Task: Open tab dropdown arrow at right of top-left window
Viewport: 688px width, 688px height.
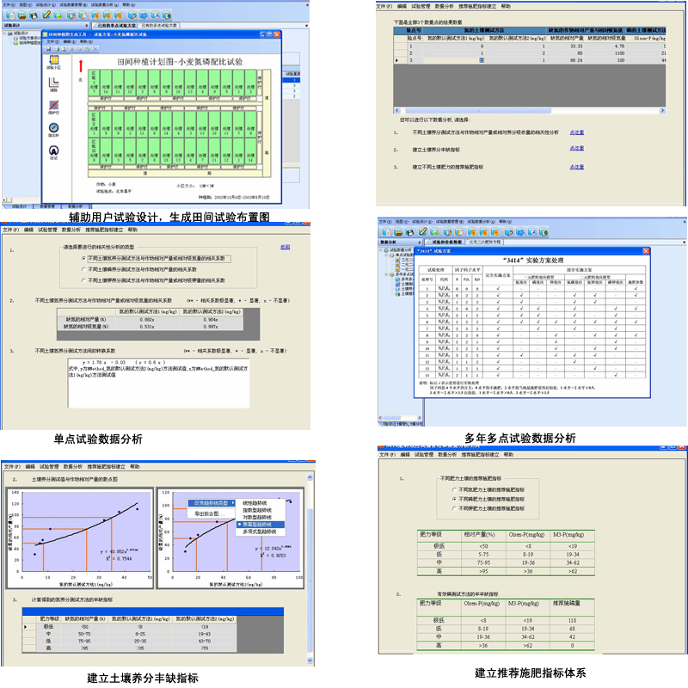Action: coord(306,26)
